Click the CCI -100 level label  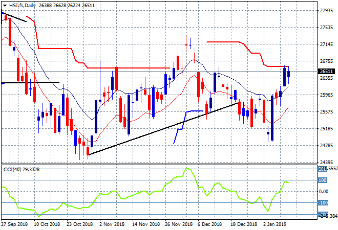tap(323, 203)
